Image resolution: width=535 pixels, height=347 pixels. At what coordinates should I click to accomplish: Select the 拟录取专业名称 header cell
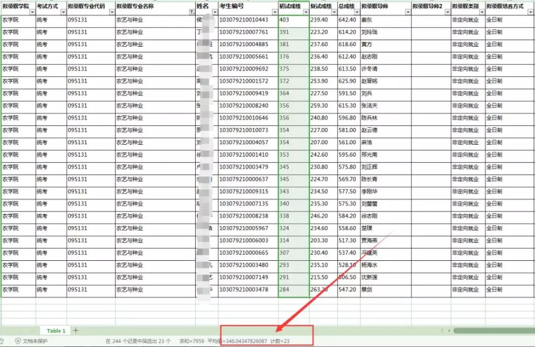[x=155, y=9]
